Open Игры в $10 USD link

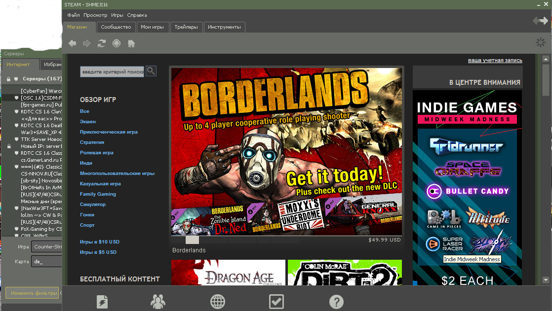coord(100,242)
